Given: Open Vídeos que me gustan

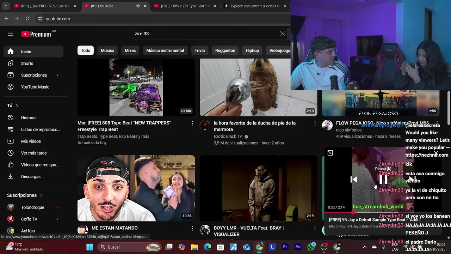Looking at the screenshot, I should [34, 165].
